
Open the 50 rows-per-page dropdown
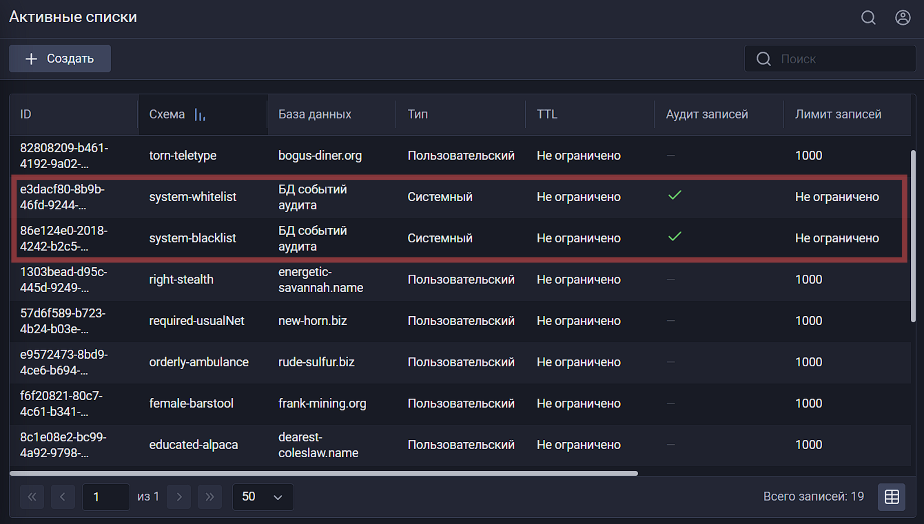coord(263,497)
